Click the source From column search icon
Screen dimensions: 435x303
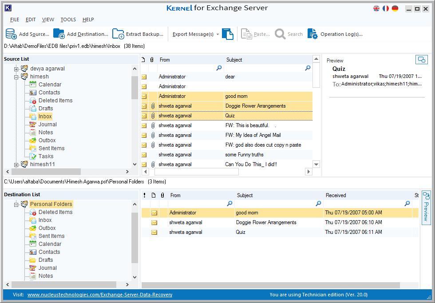[x=219, y=68]
